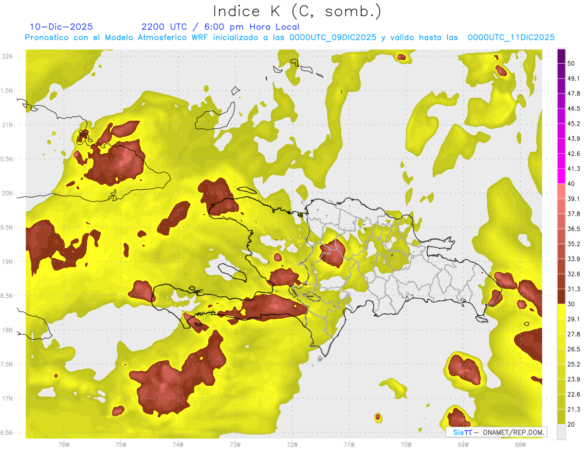The image size is (584, 451).
Task: Click the colorbar value "23.9"
Action: pos(574,379)
